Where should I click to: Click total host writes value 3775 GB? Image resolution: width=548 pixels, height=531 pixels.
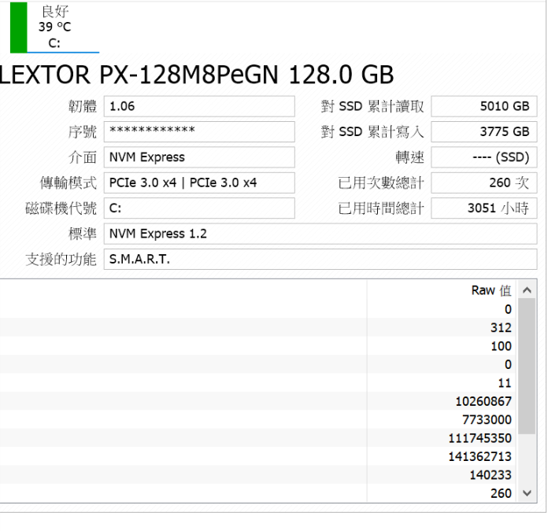pyautogui.click(x=484, y=132)
